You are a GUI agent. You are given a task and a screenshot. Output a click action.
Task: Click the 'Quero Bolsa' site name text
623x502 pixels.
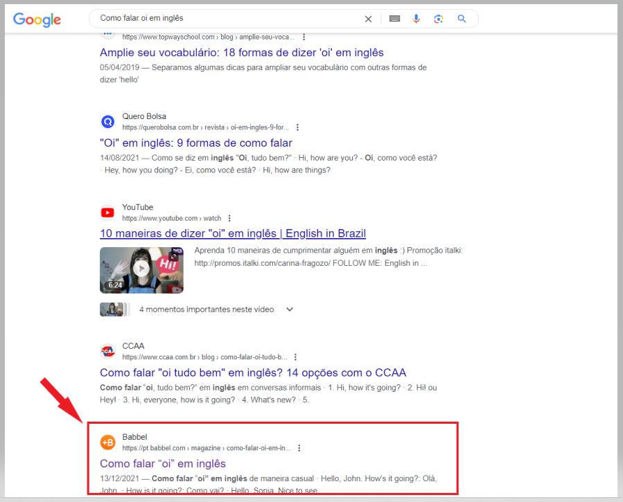[144, 116]
